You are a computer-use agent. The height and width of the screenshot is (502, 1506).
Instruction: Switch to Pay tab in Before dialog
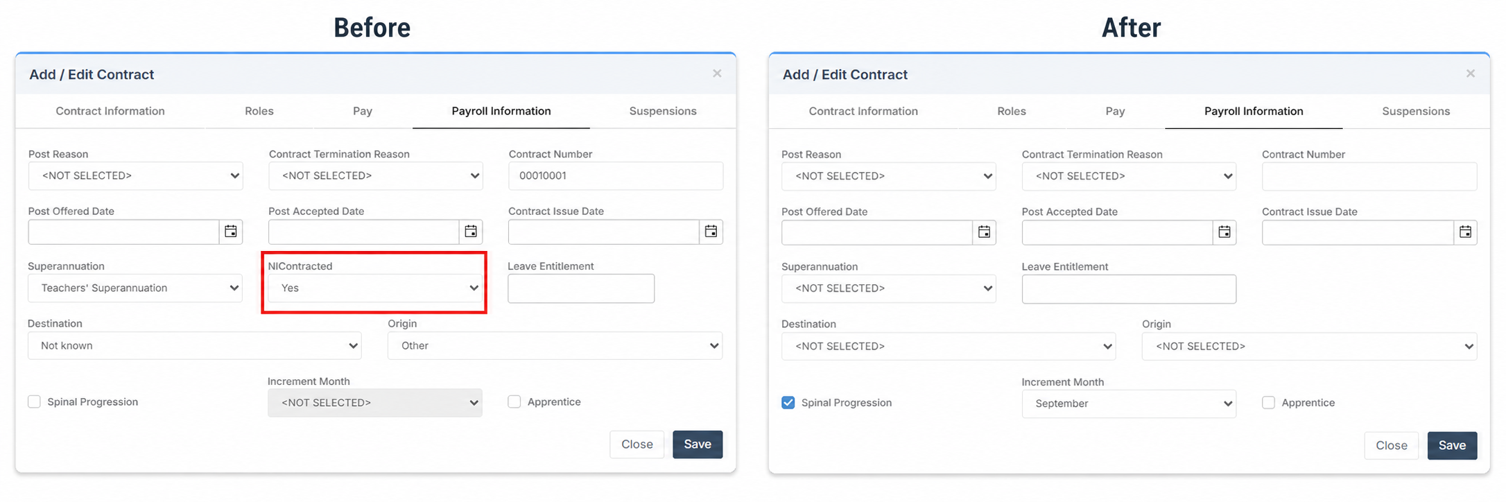pyautogui.click(x=363, y=111)
